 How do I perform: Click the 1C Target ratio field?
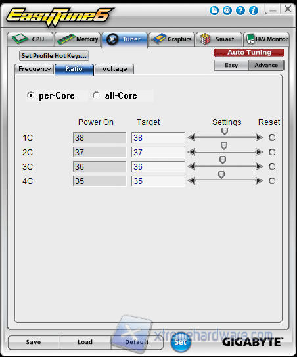tap(158, 137)
